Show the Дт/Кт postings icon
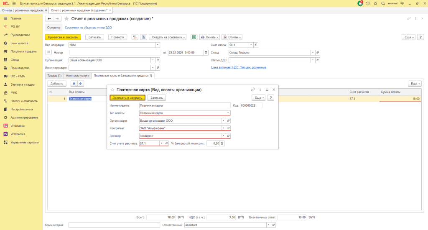The height and width of the screenshot is (230, 428). 135,37
